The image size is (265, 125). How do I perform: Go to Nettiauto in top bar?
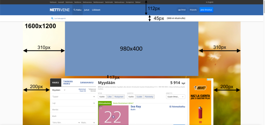click(x=53, y=2)
